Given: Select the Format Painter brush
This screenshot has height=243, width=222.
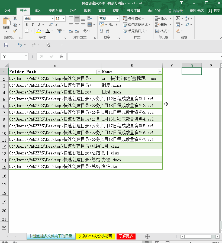Looking at the screenshot, I should pyautogui.click(x=15, y=31).
